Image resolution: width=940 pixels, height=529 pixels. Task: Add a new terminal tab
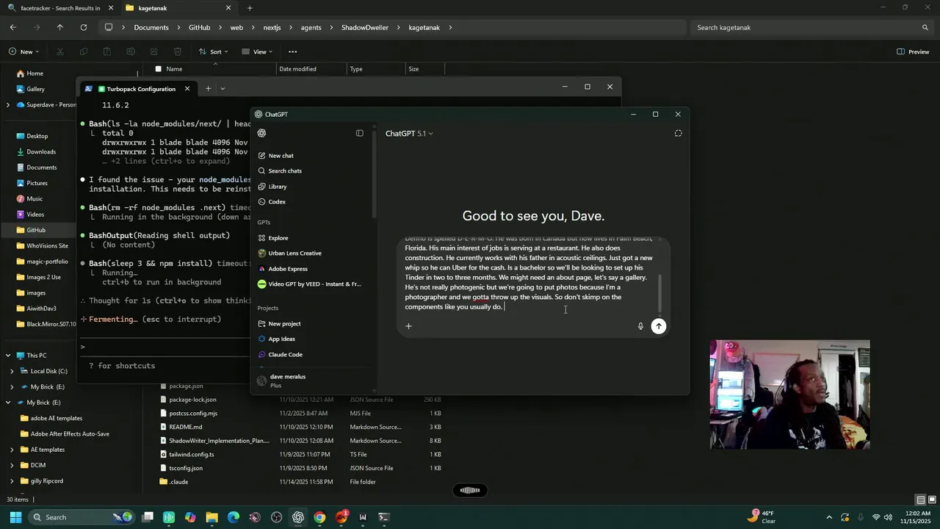208,89
